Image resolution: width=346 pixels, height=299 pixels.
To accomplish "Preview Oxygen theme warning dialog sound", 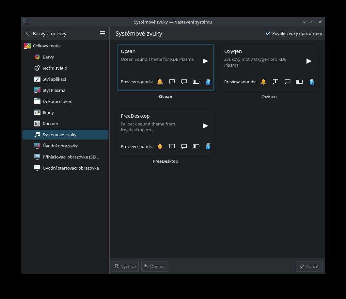I will pos(275,82).
